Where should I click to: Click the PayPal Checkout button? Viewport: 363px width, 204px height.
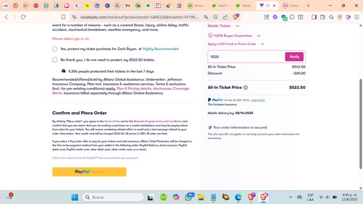[90, 172]
